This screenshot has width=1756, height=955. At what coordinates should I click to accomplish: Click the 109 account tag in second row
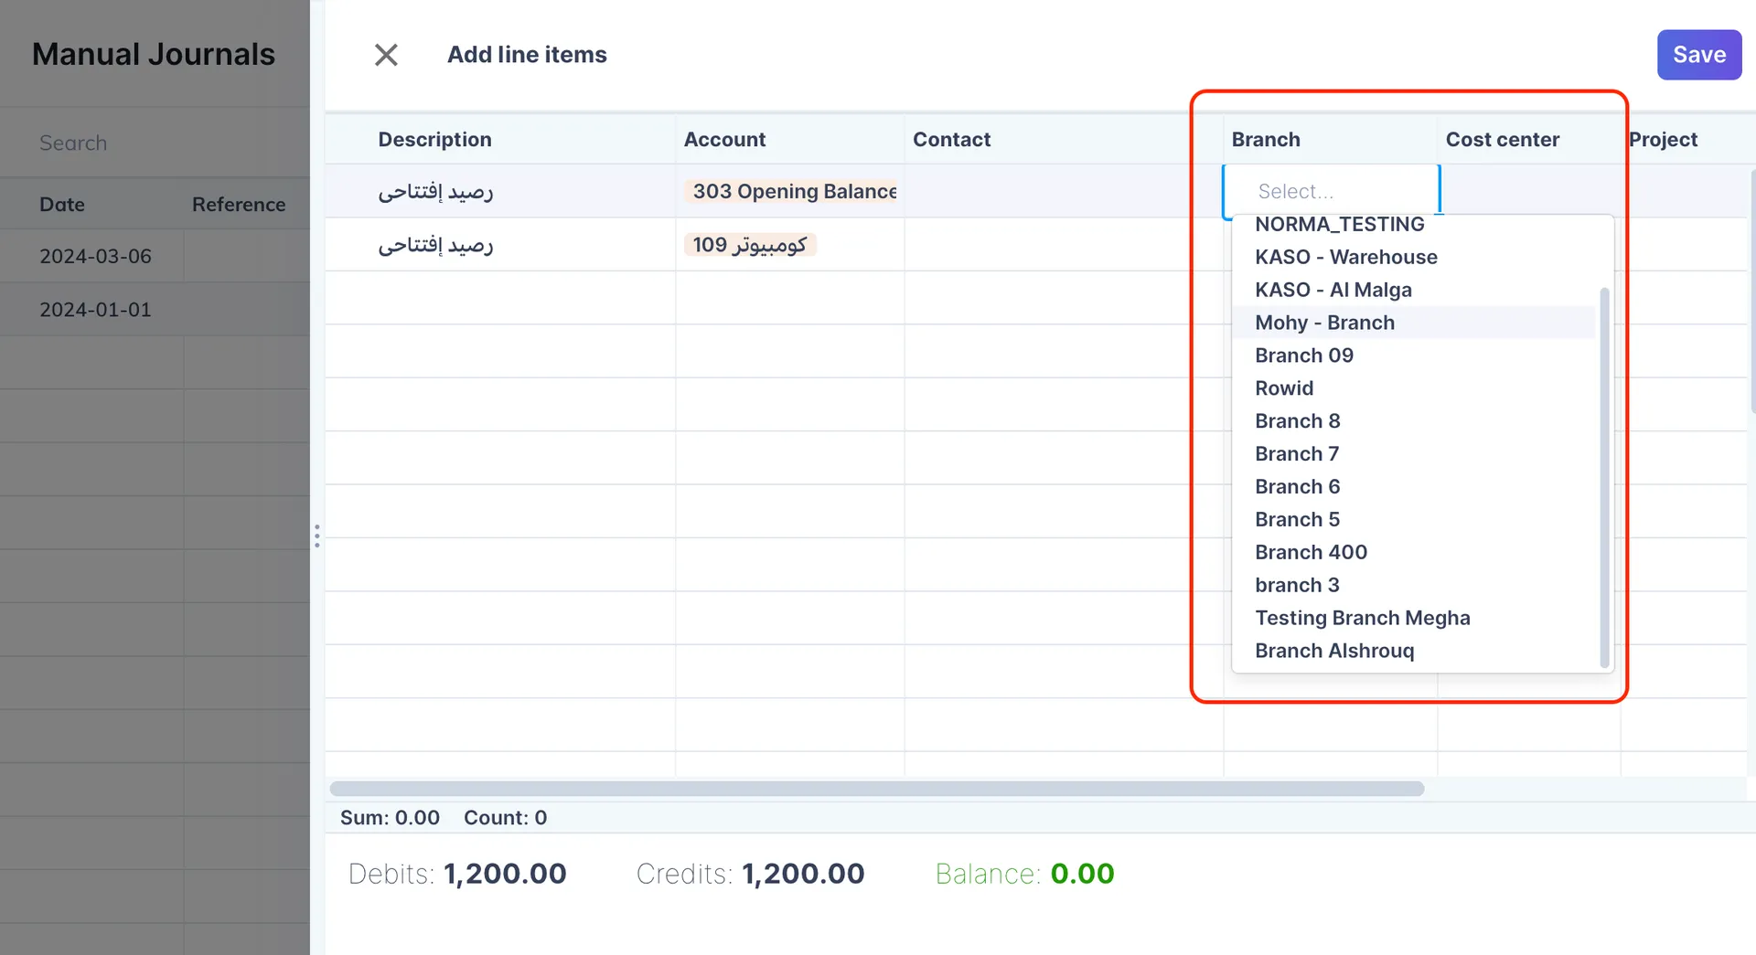tap(749, 245)
